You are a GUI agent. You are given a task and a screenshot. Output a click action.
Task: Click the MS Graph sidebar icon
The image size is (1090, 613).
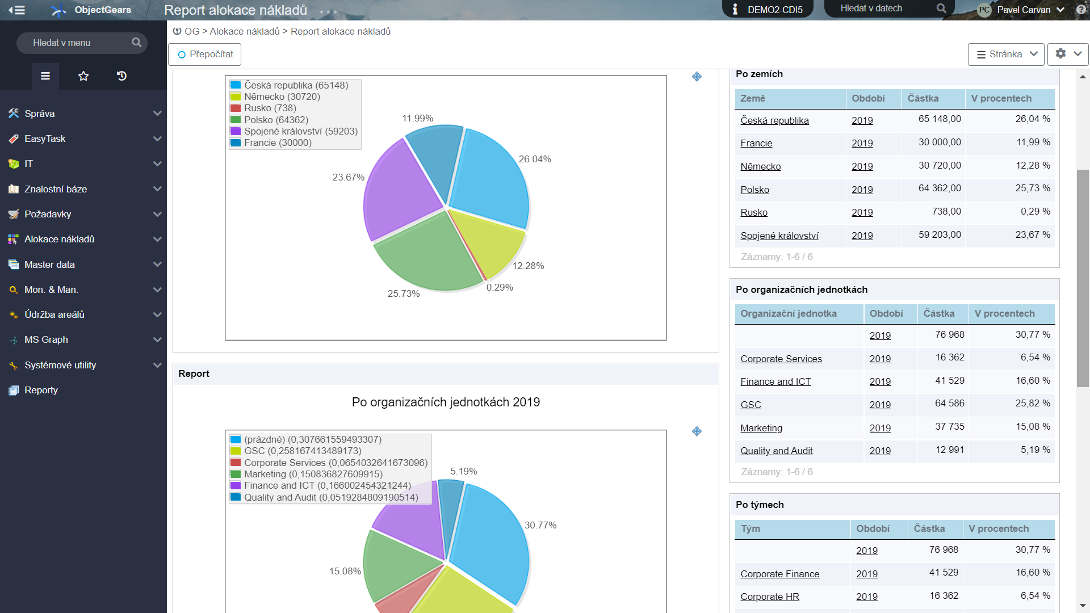tap(14, 340)
